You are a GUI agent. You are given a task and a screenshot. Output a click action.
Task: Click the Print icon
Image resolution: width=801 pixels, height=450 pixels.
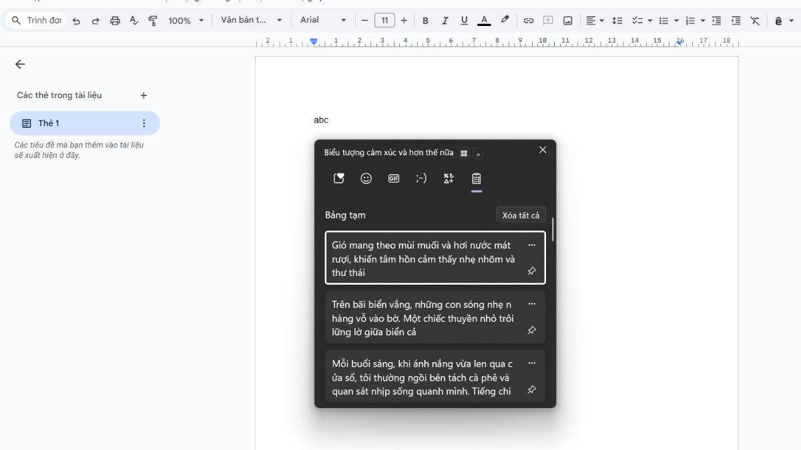pyautogui.click(x=115, y=21)
